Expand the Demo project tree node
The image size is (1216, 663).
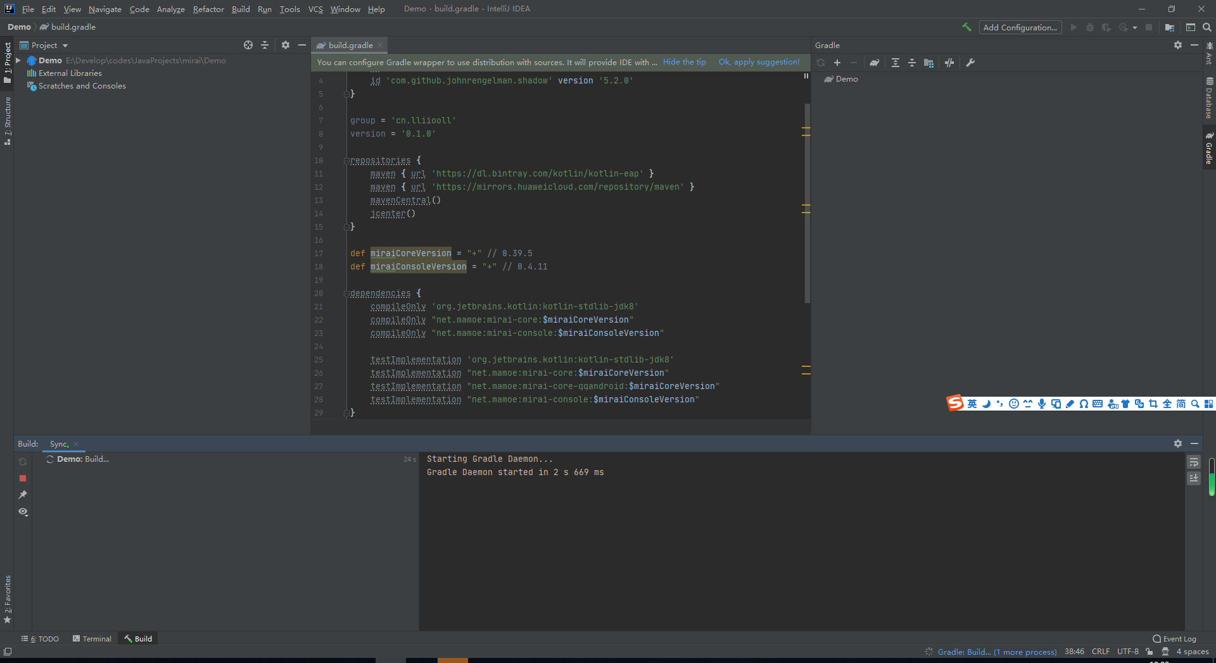point(18,61)
